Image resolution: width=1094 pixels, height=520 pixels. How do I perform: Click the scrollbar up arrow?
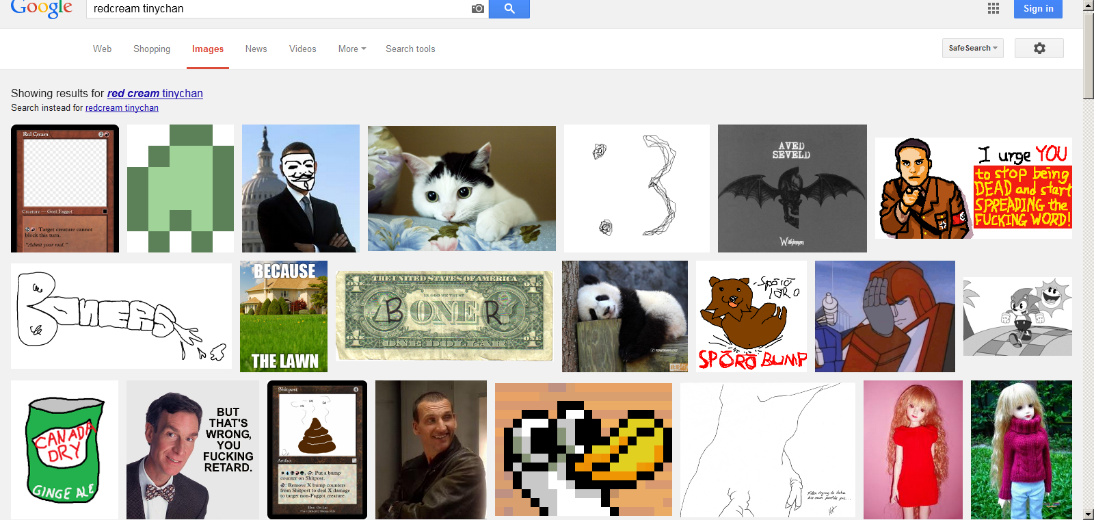[1088, 5]
